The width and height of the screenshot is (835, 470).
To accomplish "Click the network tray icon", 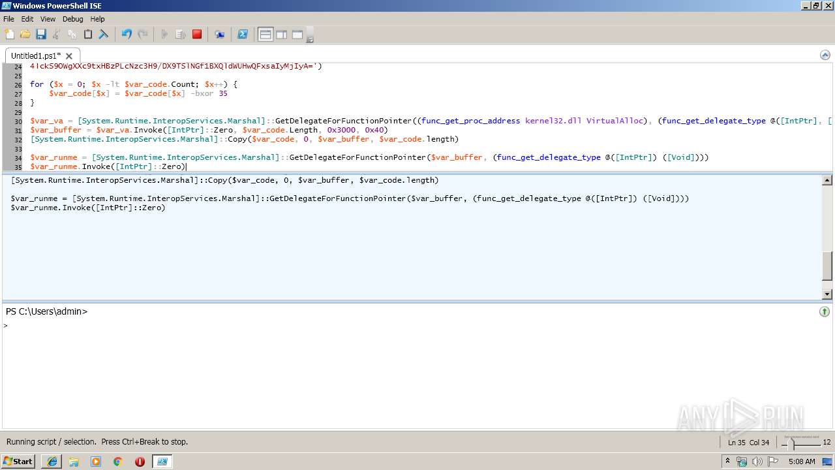I will pos(742,462).
